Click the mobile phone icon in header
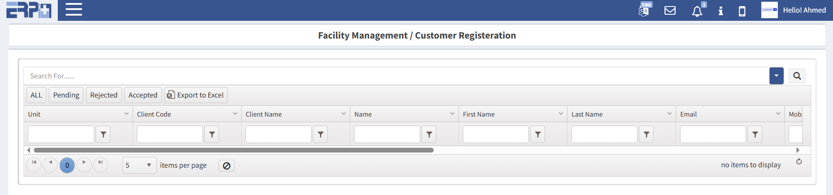 pos(742,11)
